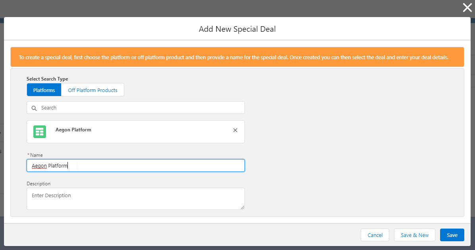The width and height of the screenshot is (475, 250).
Task: Switch to Off Platform Products tab
Action: pyautogui.click(x=92, y=90)
